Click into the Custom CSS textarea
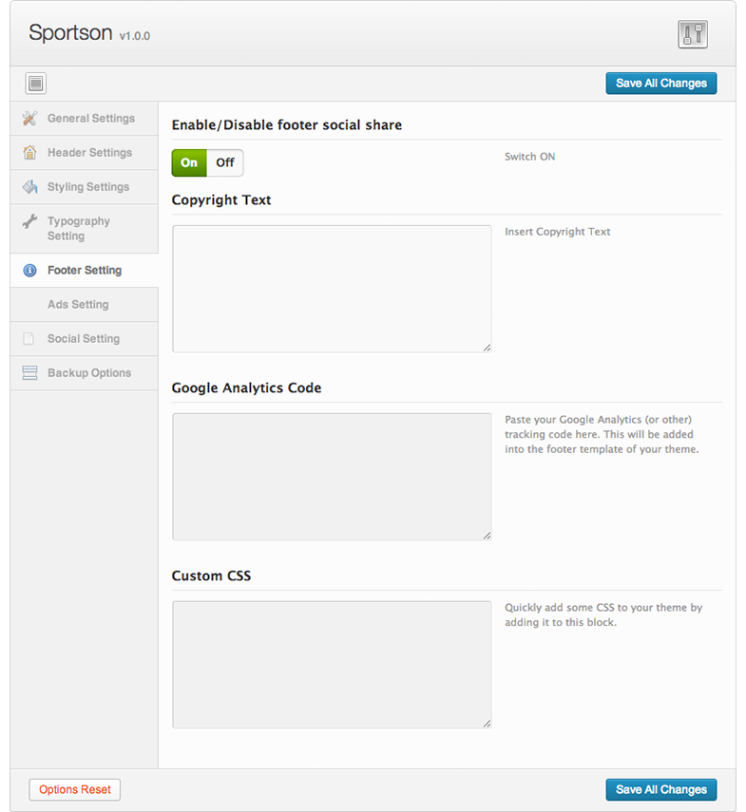Screen dimensions: 746x812 click(x=332, y=665)
